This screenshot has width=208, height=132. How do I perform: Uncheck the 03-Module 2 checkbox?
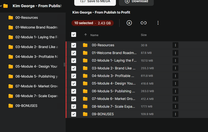73,68
